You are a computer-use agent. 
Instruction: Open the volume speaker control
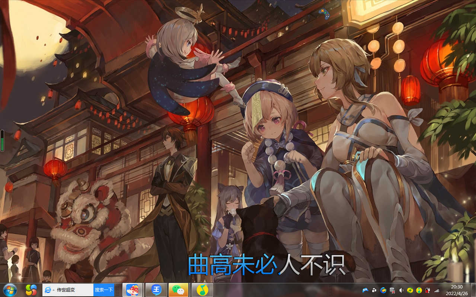click(x=401, y=290)
